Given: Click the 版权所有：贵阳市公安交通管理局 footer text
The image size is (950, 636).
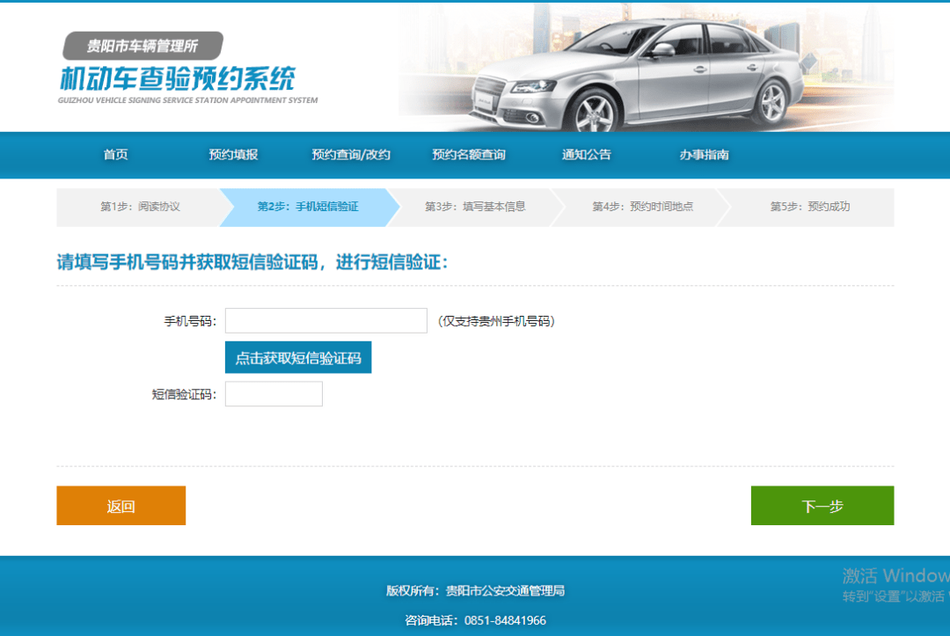Looking at the screenshot, I should 476,590.
